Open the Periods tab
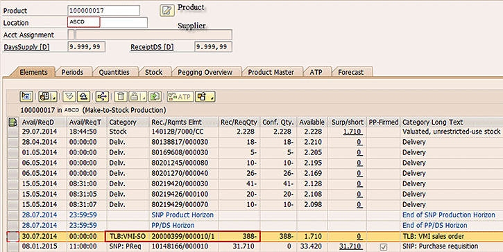The width and height of the screenshot is (503, 252). point(72,72)
